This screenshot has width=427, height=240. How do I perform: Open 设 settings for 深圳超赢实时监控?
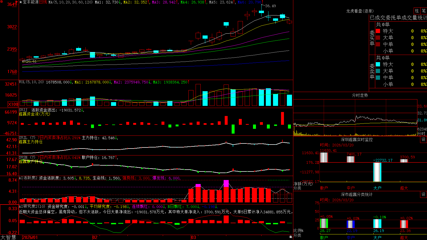(x=424, y=139)
